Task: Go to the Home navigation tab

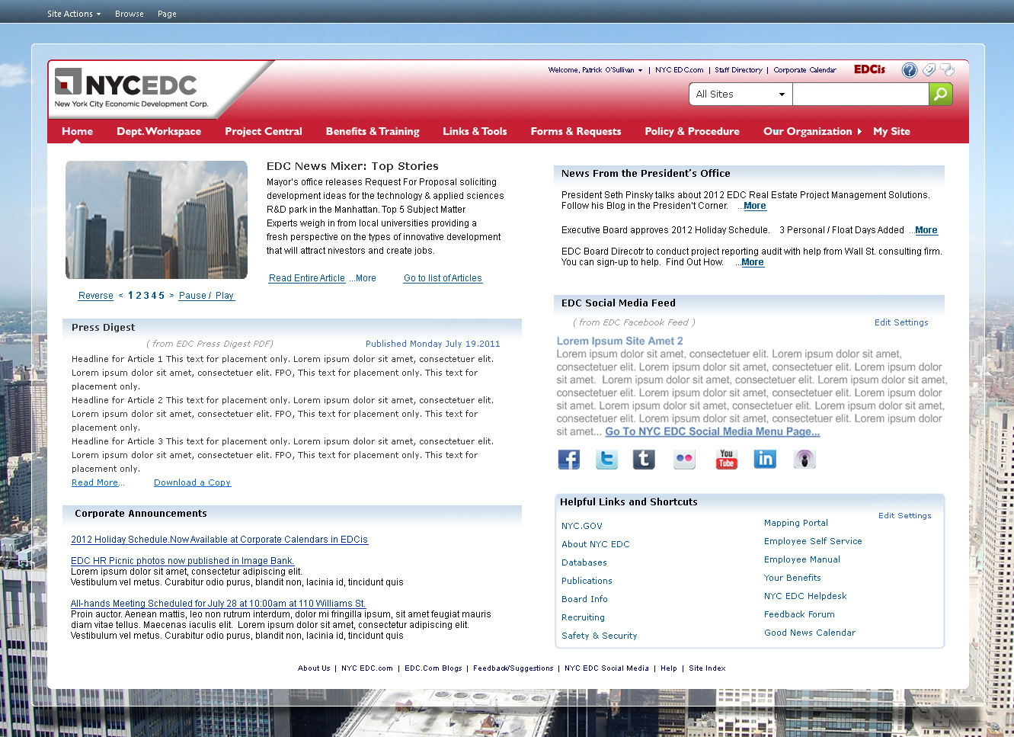Action: pos(78,131)
